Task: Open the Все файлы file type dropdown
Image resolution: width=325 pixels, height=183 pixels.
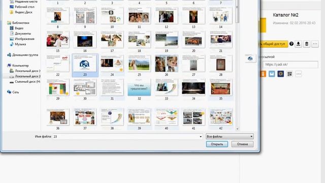Action: tap(230, 136)
